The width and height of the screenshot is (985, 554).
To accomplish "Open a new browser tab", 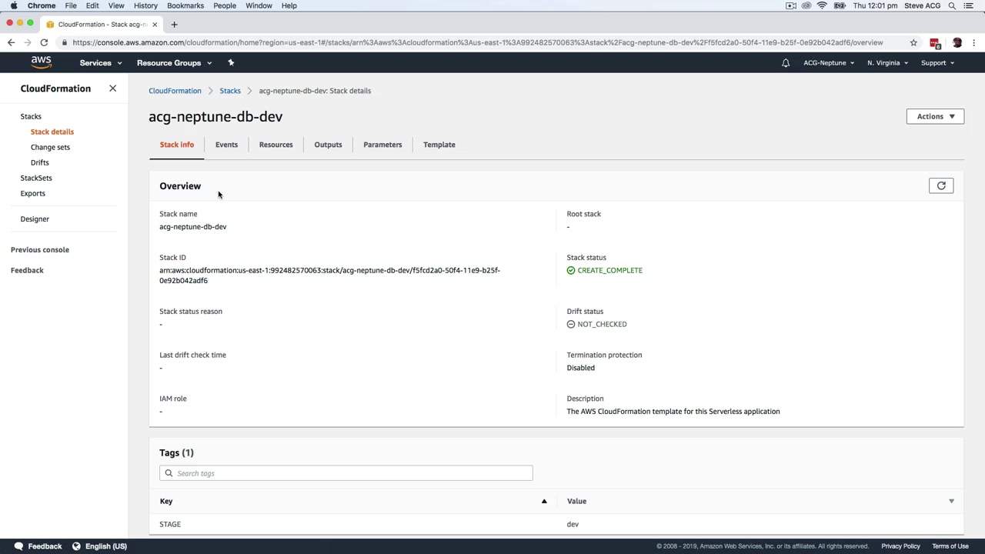I will coord(174,24).
